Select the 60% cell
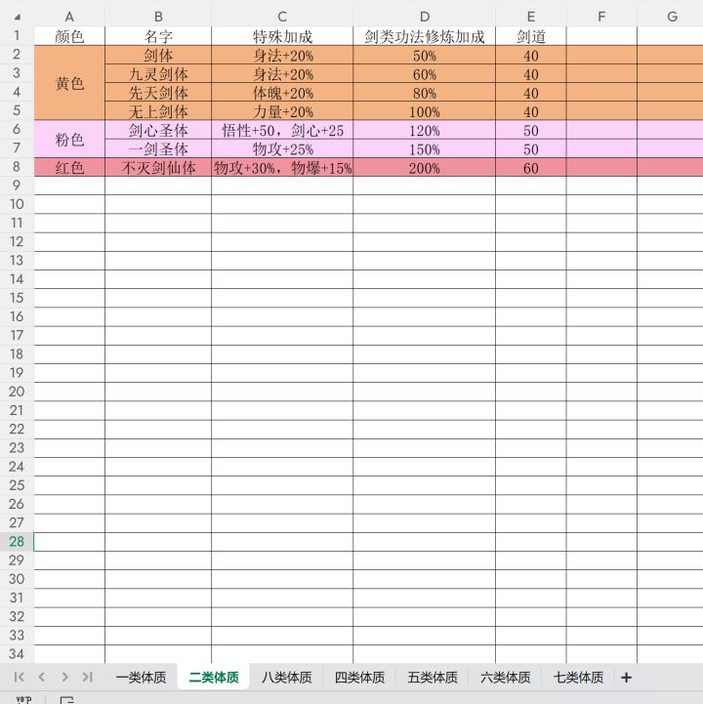The height and width of the screenshot is (704, 703). tap(424, 73)
